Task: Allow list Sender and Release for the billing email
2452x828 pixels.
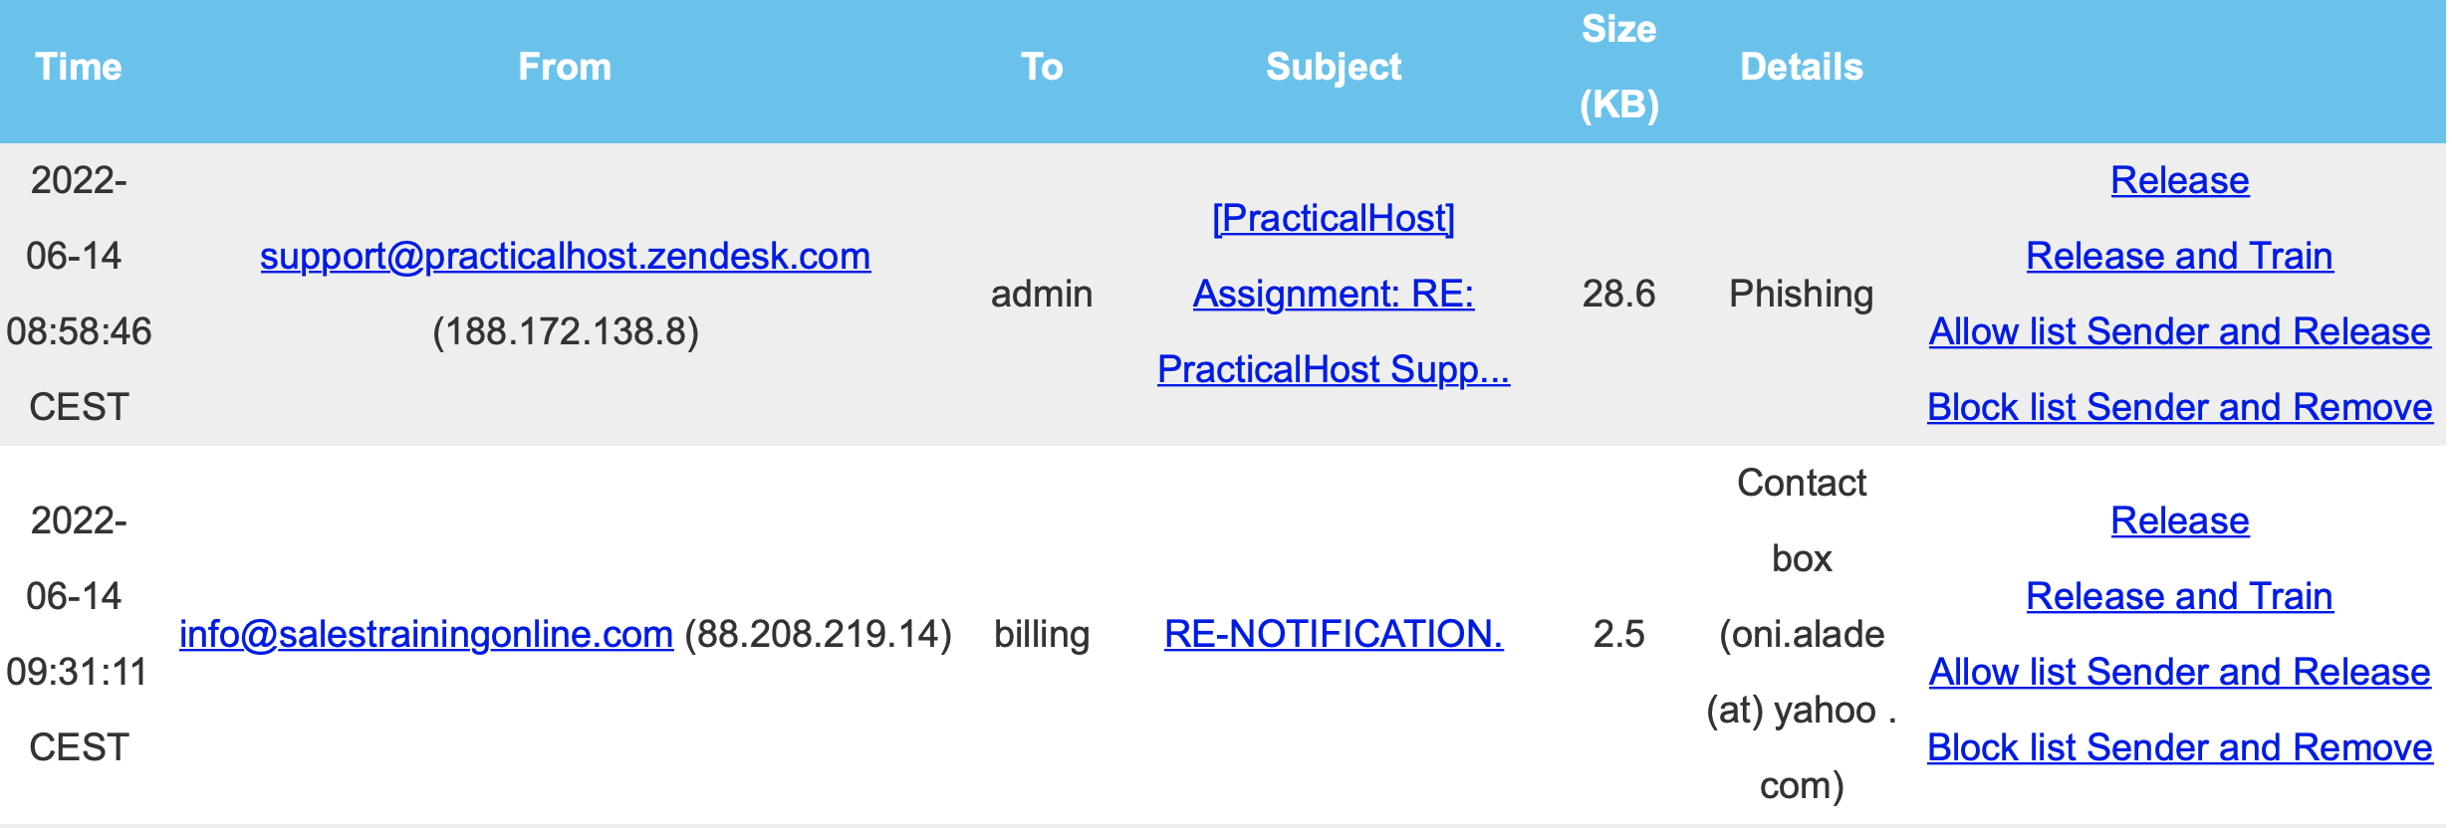Action: tap(2180, 673)
